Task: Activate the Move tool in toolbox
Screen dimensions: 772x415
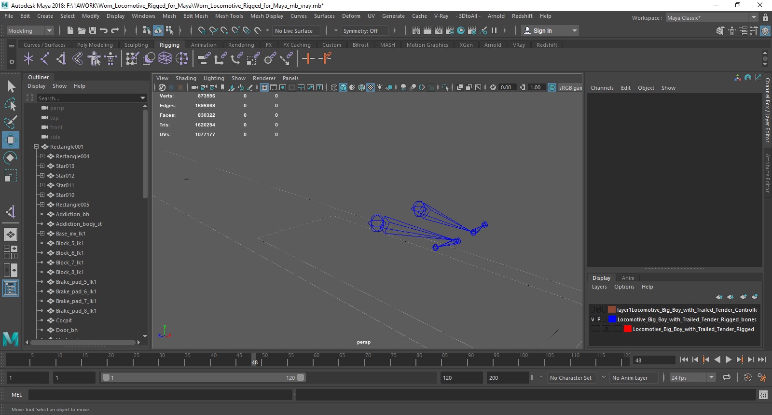Action: (11, 140)
